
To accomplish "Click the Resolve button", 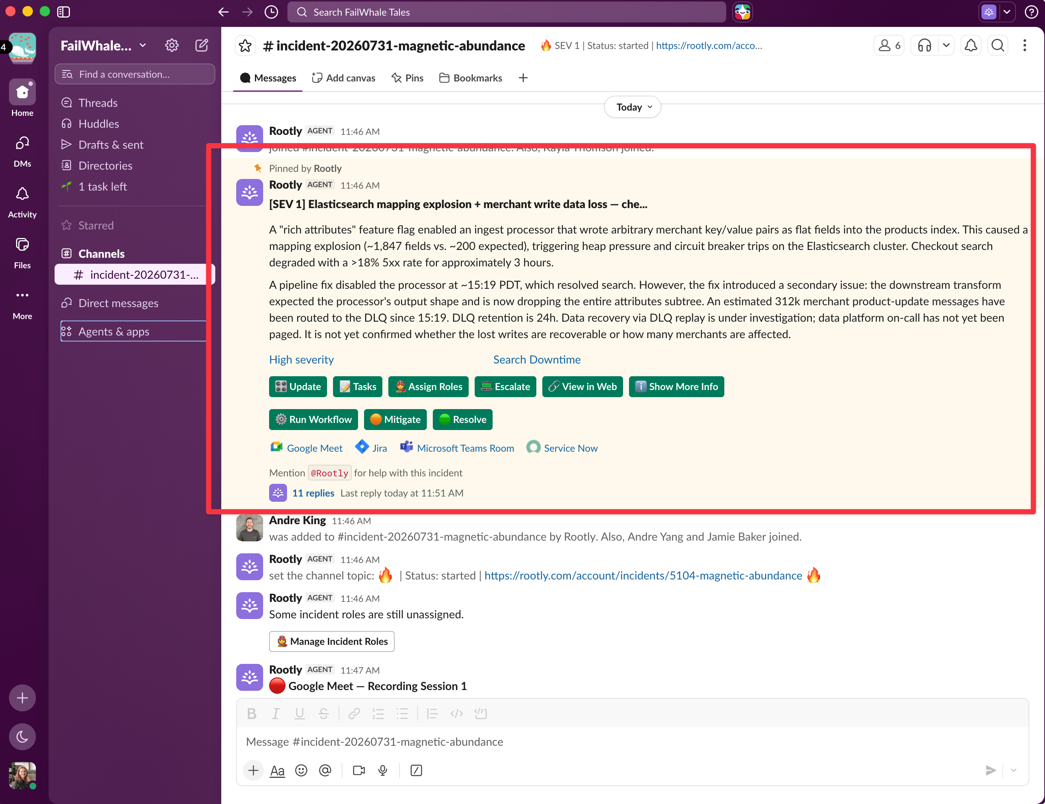I will tap(463, 420).
